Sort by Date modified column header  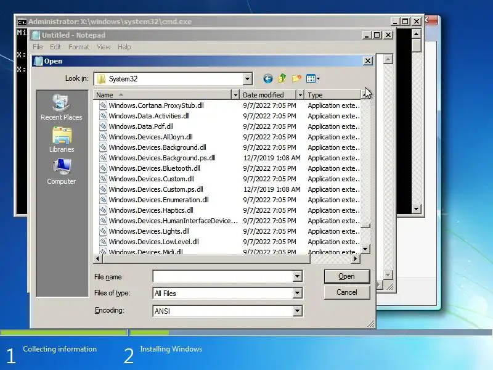[268, 95]
